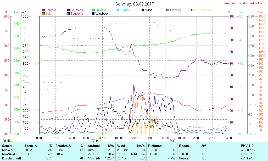Select the MaxWert row label
268x161 pixels.
click(x=8, y=154)
